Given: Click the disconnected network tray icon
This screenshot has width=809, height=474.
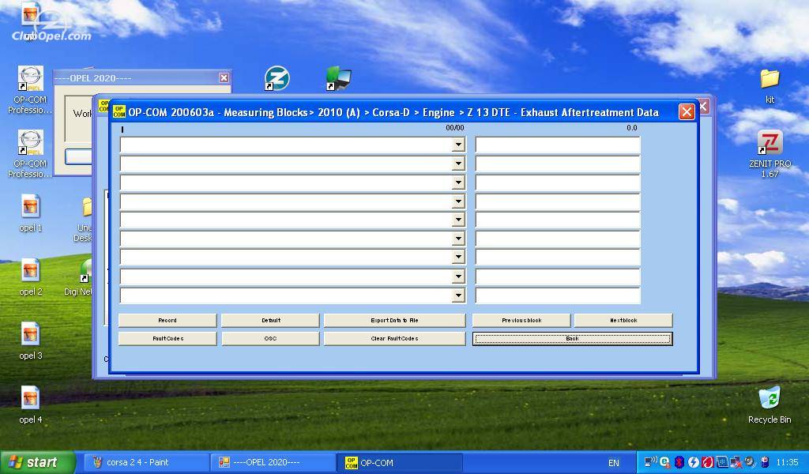Looking at the screenshot, I should coord(736,462).
